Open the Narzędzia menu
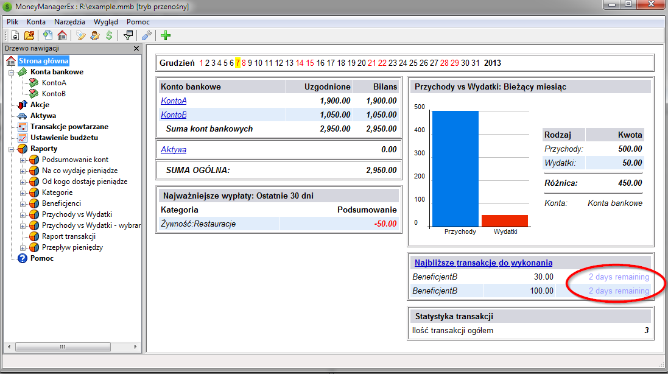Viewport: 668px width, 374px height. point(69,21)
